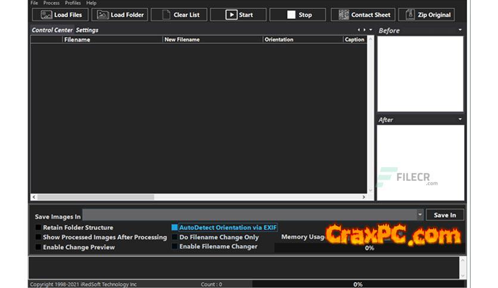Switch to the Control Center tab
The height and width of the screenshot is (288, 498).
52,30
